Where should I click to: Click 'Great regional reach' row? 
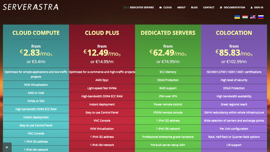point(234,104)
